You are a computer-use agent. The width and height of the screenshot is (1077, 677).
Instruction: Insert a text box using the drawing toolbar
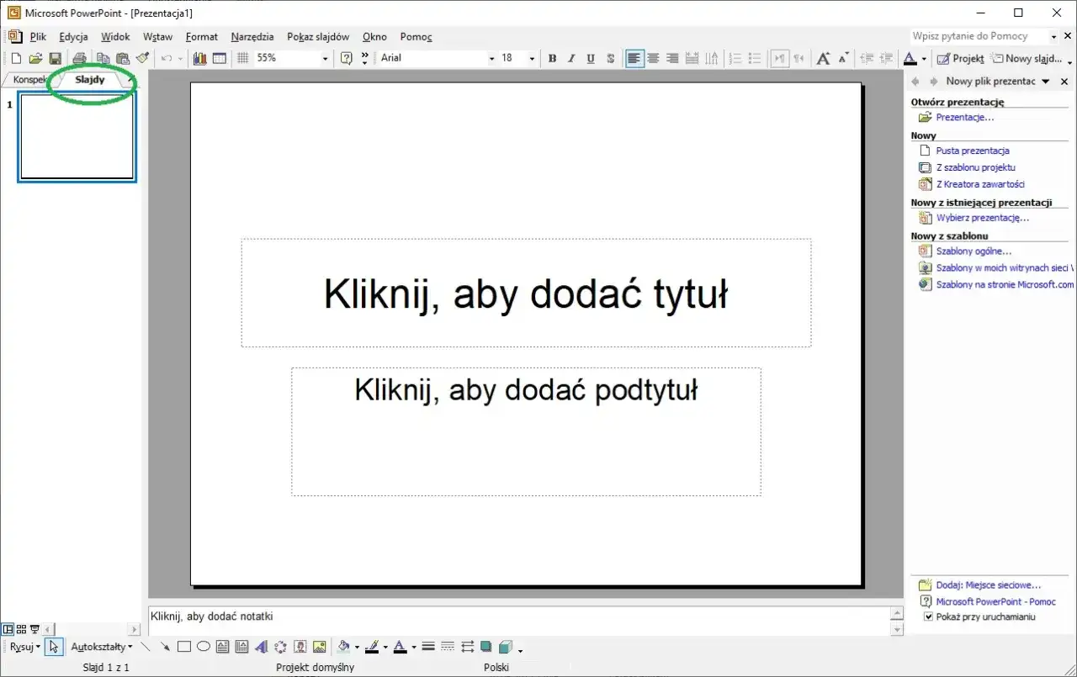(x=221, y=647)
